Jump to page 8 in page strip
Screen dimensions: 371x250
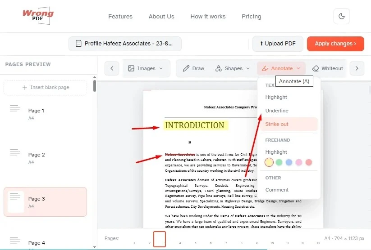[241, 243]
